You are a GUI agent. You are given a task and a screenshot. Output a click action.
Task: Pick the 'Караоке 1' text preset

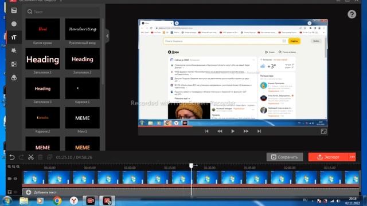coord(83,88)
